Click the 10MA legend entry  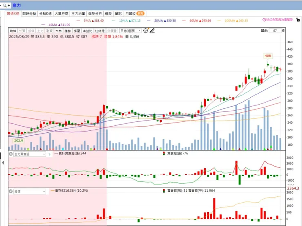click(x=127, y=20)
